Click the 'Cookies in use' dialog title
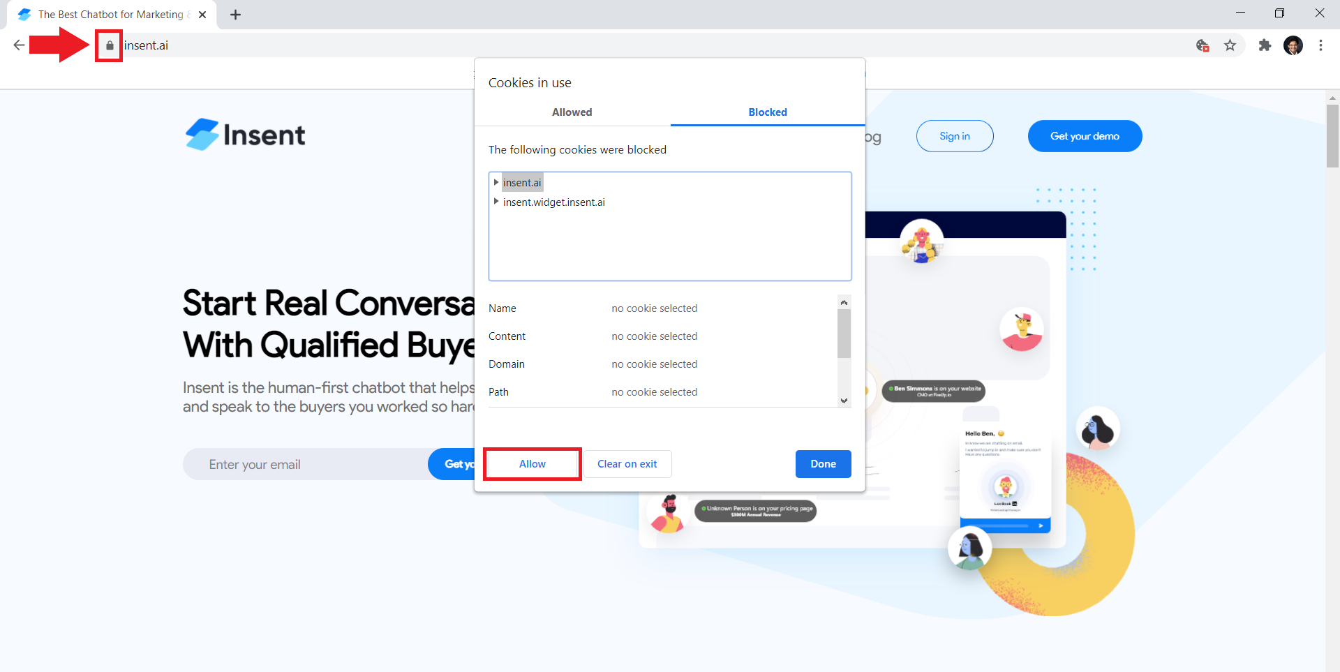This screenshot has height=672, width=1340. tap(530, 83)
